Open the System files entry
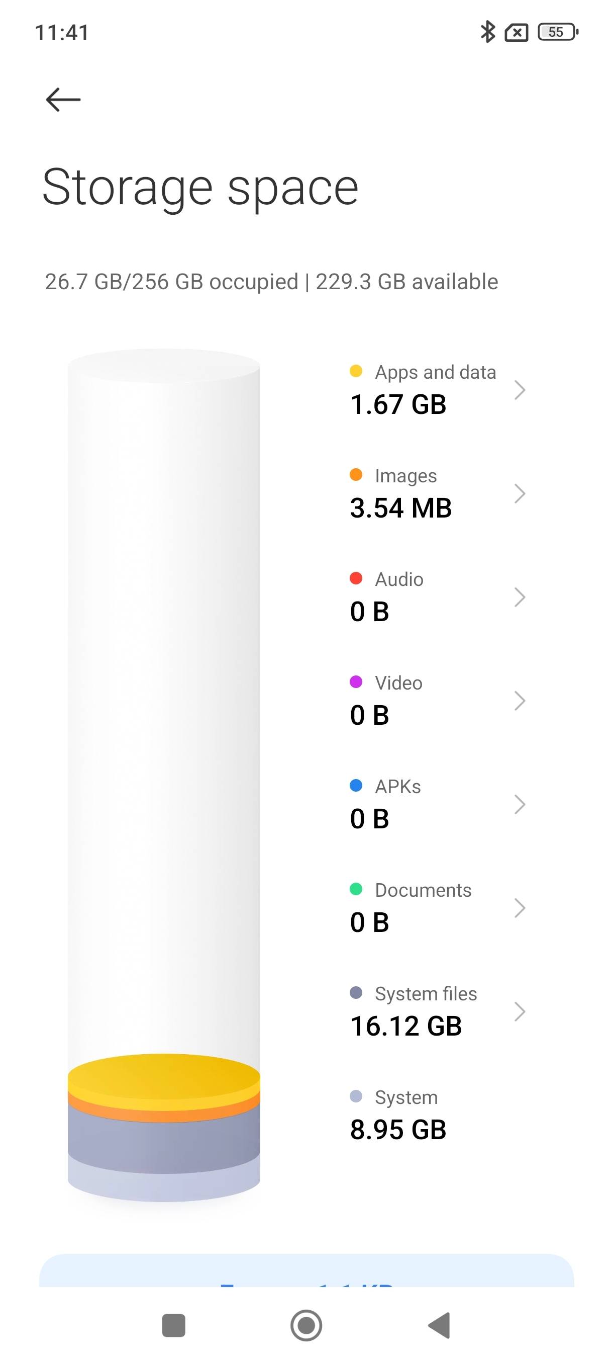Image resolution: width=613 pixels, height=1364 pixels. 438,1012
